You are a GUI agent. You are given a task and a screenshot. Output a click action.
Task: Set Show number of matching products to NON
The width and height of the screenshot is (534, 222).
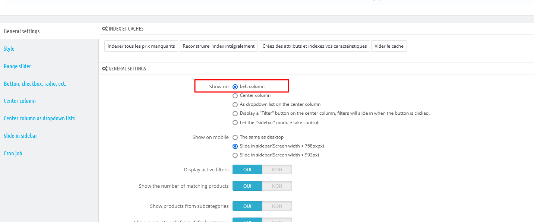(277, 186)
